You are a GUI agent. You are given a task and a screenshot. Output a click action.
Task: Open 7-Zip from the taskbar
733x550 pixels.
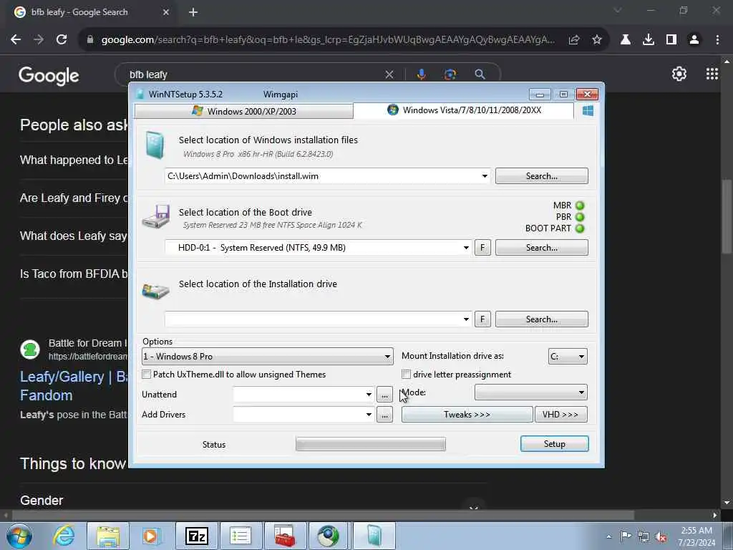(196, 536)
